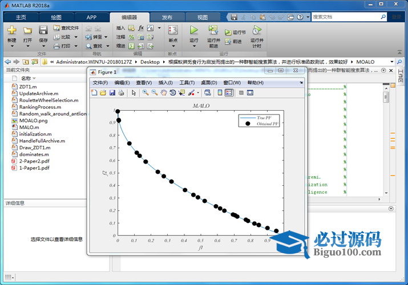This screenshot has width=408, height=285.
Task: Select the rotate 3D tool in Figure
Action: click(173, 93)
